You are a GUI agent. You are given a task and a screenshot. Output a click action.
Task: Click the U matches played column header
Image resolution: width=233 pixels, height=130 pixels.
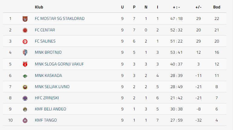pos(122,7)
